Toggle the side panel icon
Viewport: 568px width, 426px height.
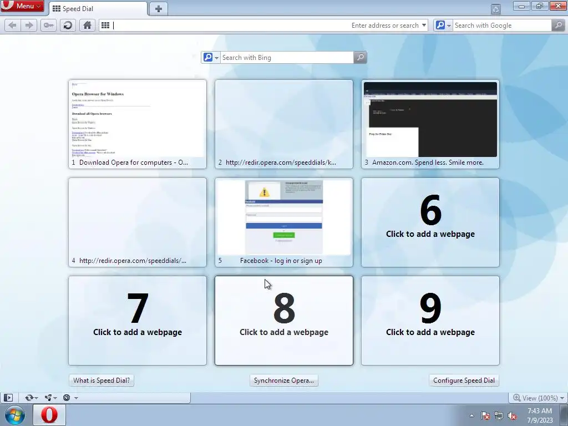tap(8, 398)
